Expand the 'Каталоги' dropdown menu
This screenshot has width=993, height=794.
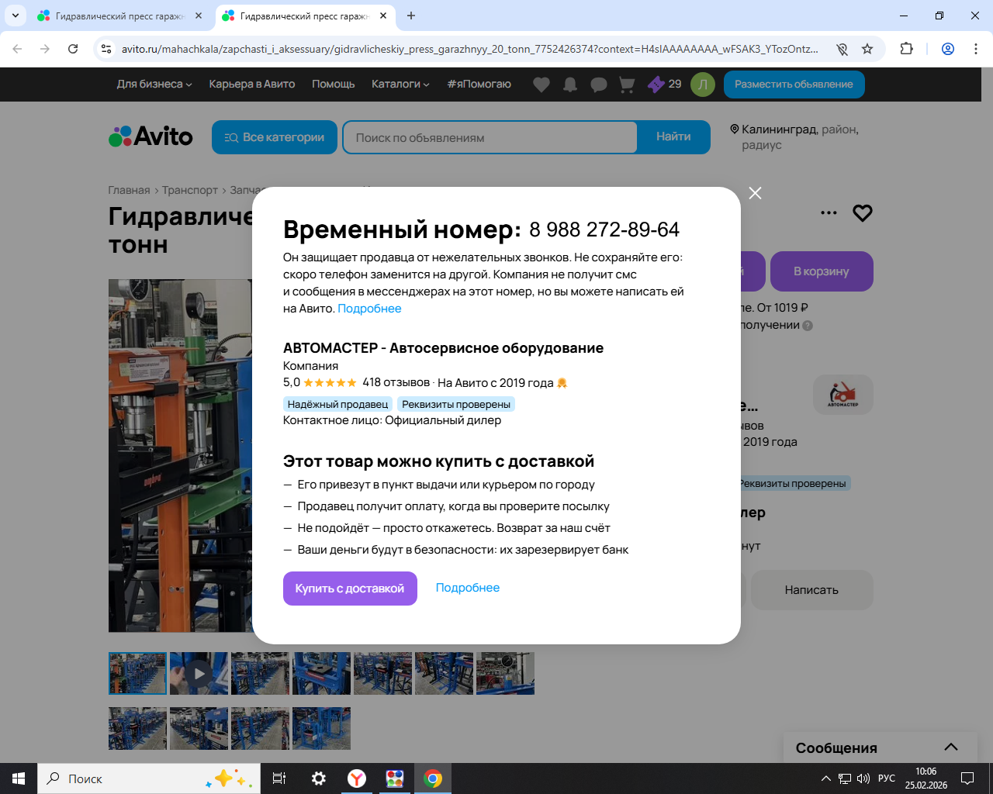tap(400, 84)
